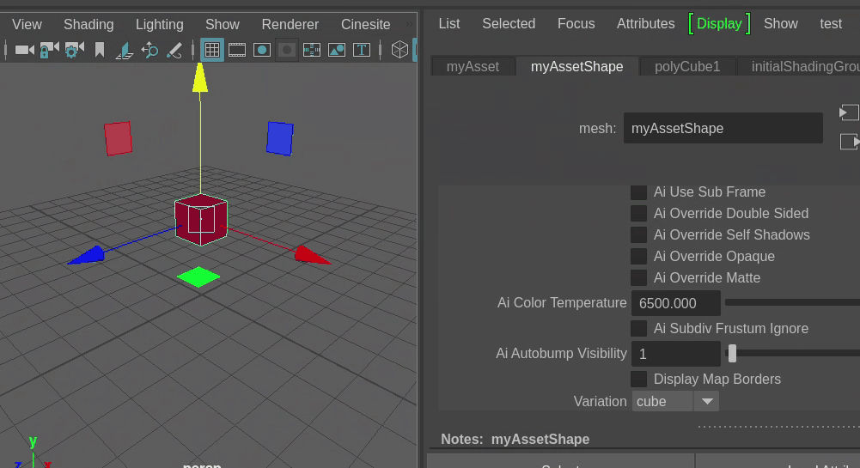Click the Ai Autobump Visibility slider handle
The width and height of the screenshot is (860, 468).
tap(732, 354)
